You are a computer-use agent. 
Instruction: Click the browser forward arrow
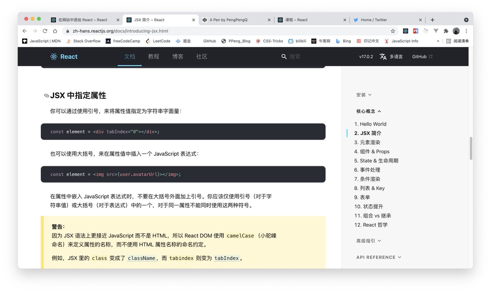click(35, 31)
